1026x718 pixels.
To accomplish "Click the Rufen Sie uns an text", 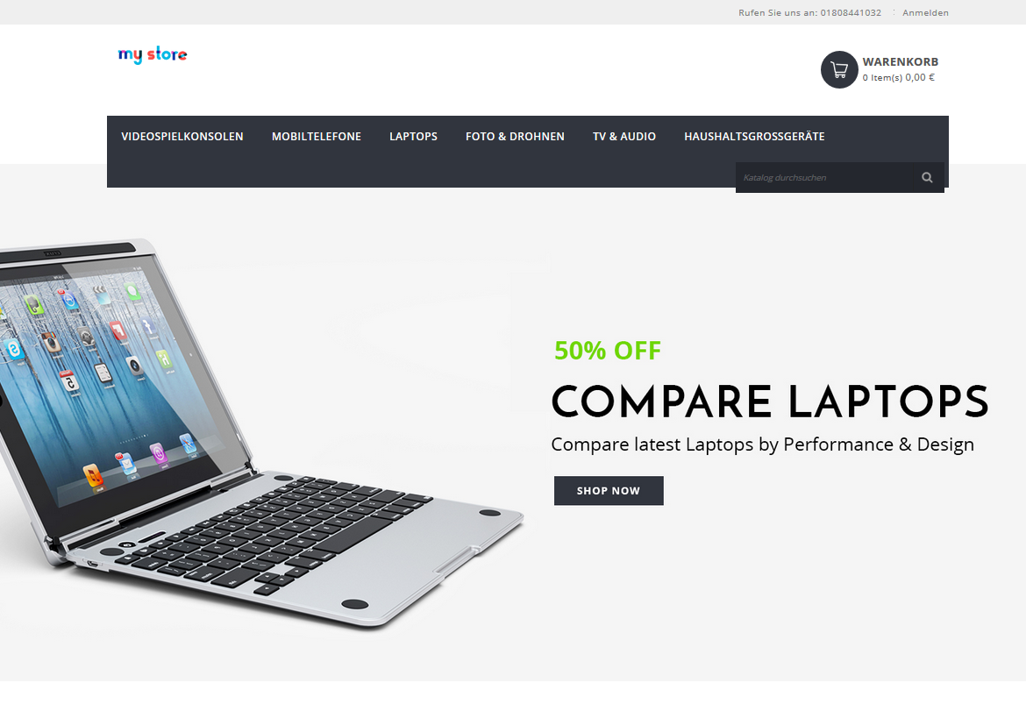I will coord(778,12).
